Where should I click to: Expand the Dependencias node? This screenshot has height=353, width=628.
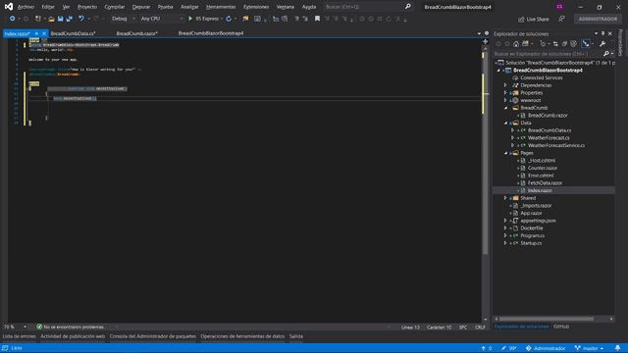coord(505,85)
